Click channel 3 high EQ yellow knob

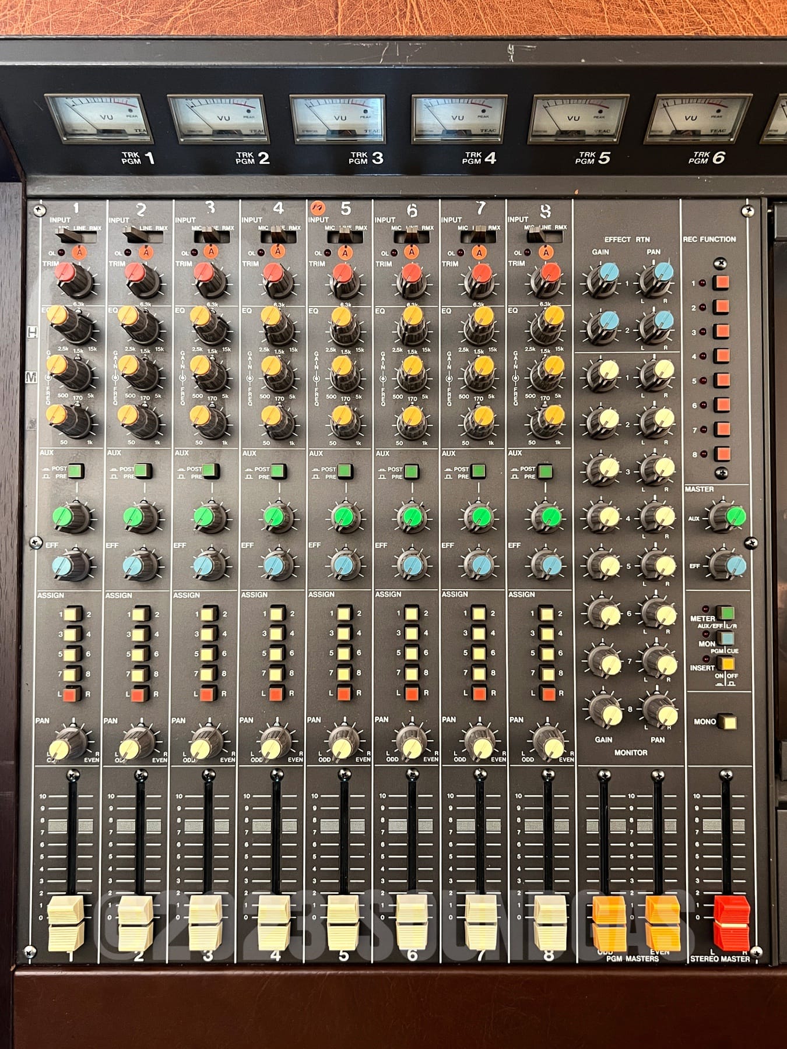pos(206,321)
